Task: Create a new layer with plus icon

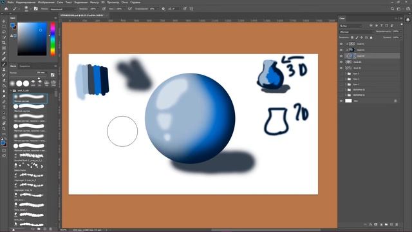Action: click(391, 224)
